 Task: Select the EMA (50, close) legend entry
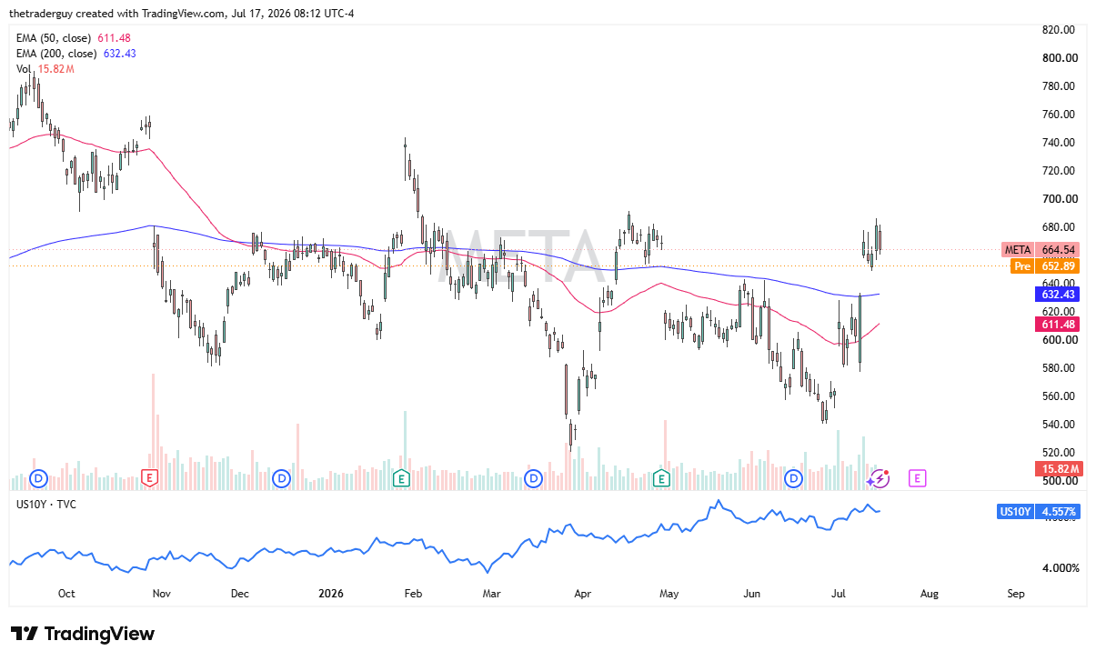pyautogui.click(x=73, y=37)
